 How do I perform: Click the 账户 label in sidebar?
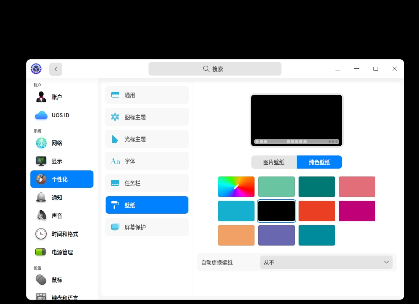tap(57, 97)
